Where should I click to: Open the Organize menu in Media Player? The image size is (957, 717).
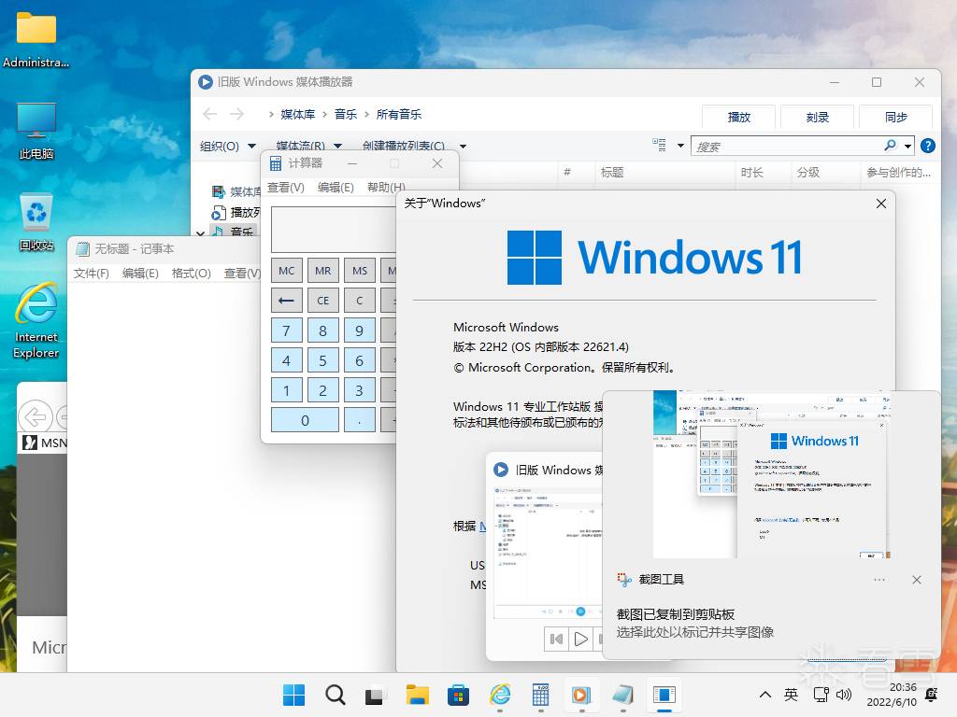228,147
